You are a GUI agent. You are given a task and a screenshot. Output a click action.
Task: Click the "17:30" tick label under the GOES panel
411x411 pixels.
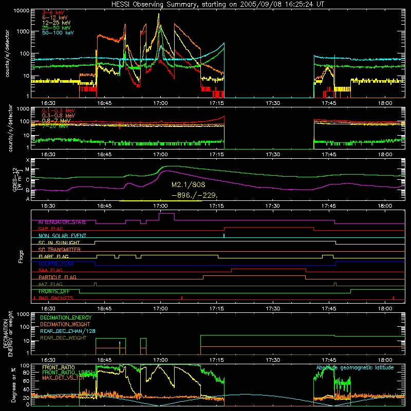pos(273,206)
